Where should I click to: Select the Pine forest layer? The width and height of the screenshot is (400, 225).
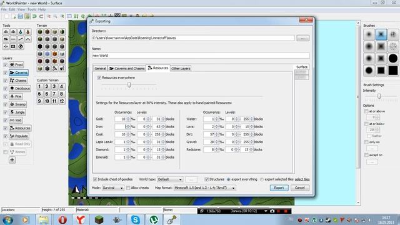click(x=16, y=96)
